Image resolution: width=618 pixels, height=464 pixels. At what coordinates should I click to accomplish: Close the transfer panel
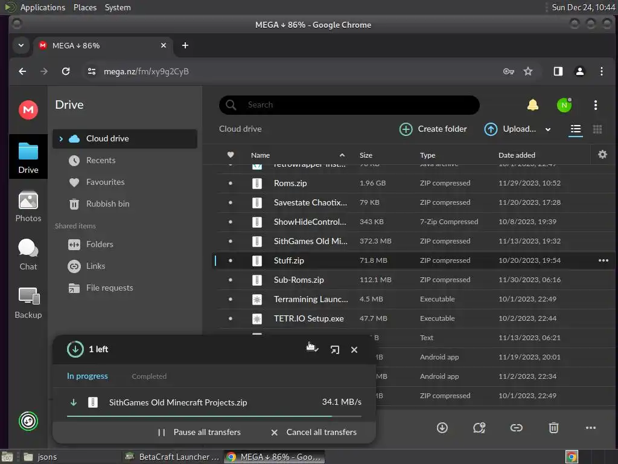[x=354, y=350]
